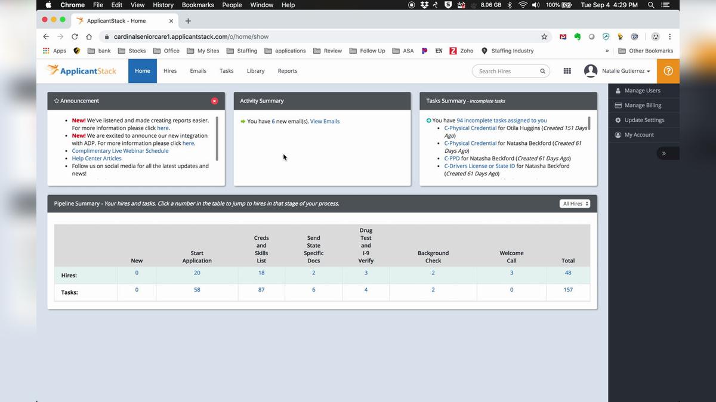Open the All Hires dropdown
Viewport: 716px width, 402px height.
[575, 203]
